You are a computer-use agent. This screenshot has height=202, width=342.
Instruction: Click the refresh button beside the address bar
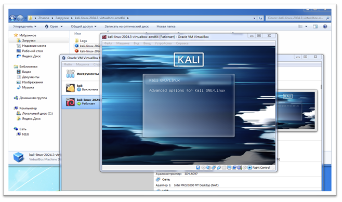point(260,18)
